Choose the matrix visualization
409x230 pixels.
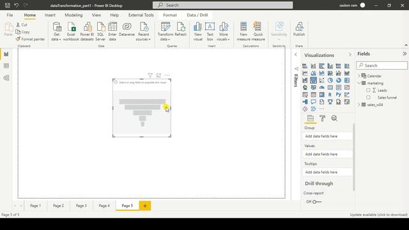tap(321, 95)
